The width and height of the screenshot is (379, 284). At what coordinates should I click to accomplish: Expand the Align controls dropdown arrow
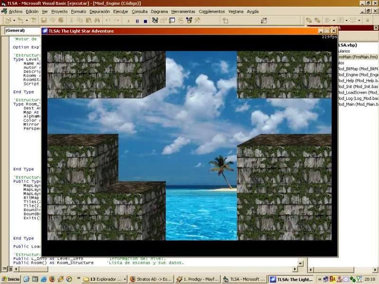333,21
